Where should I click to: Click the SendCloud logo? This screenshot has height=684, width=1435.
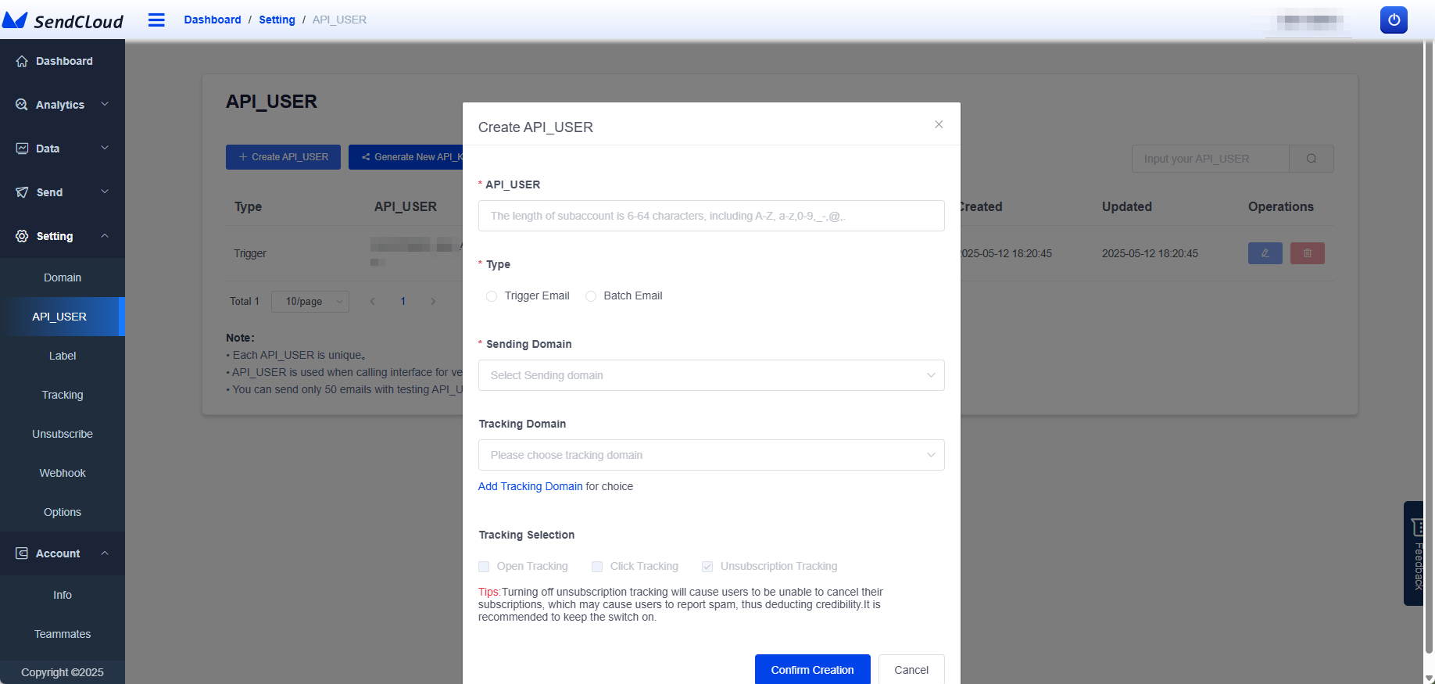(63, 20)
